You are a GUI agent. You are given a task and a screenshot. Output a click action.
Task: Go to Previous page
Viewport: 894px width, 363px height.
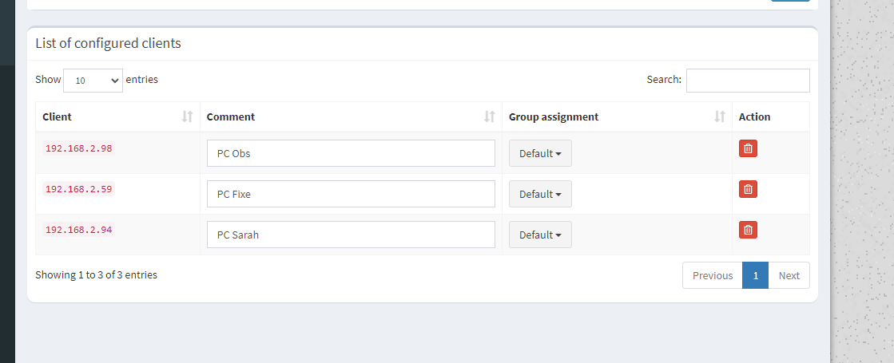(712, 275)
